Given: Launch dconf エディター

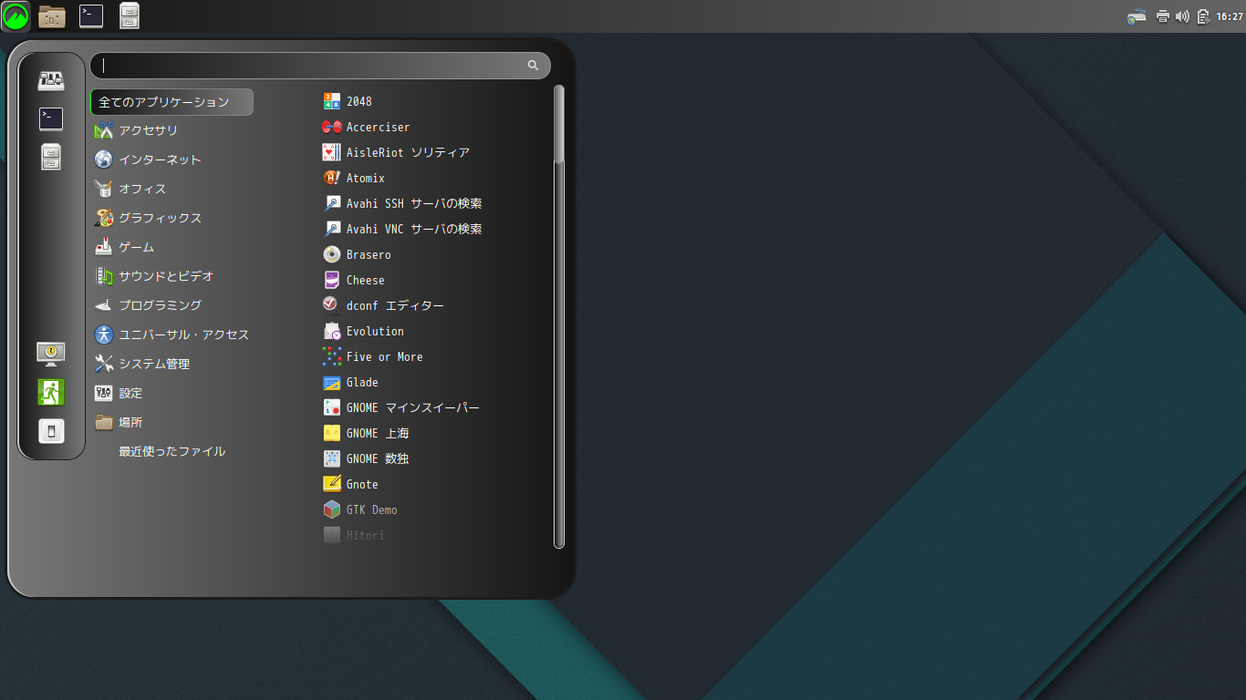Looking at the screenshot, I should (383, 305).
